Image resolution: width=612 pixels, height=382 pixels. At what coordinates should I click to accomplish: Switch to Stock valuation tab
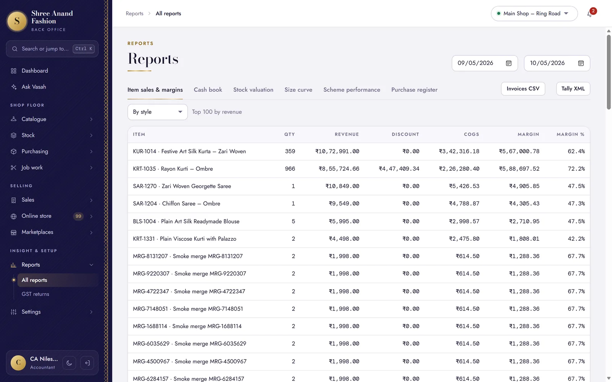coord(253,90)
